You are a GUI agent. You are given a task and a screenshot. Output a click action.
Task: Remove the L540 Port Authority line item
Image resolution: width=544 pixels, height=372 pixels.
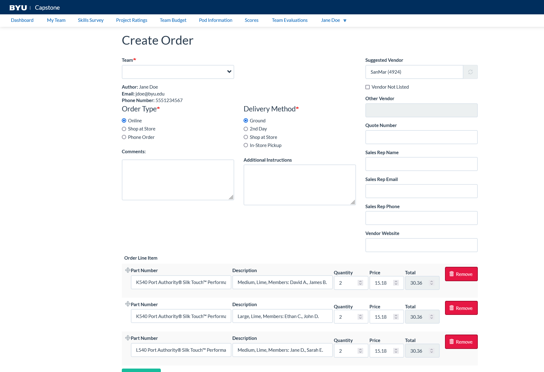pos(461,342)
